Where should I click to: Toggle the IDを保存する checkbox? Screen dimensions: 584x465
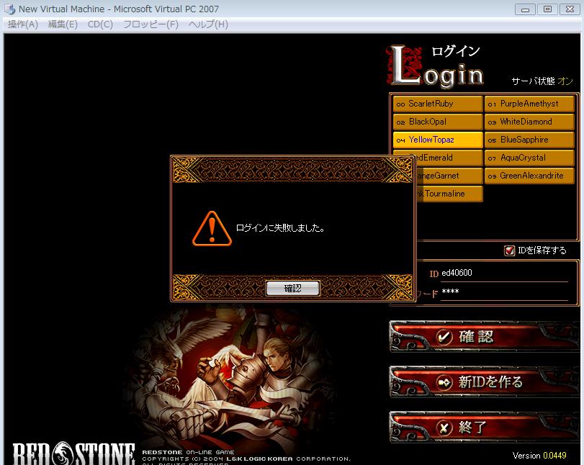tap(510, 250)
